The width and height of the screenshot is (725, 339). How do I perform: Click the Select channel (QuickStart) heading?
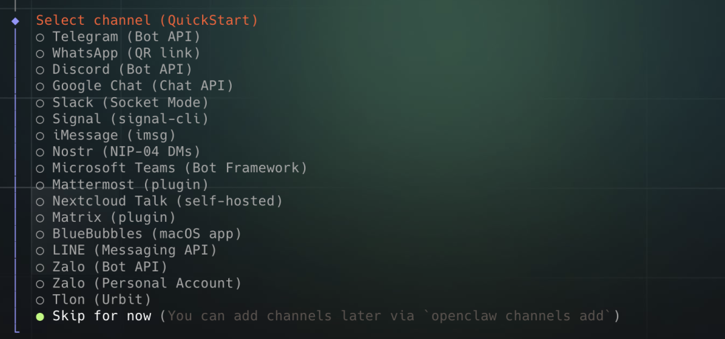[147, 20]
